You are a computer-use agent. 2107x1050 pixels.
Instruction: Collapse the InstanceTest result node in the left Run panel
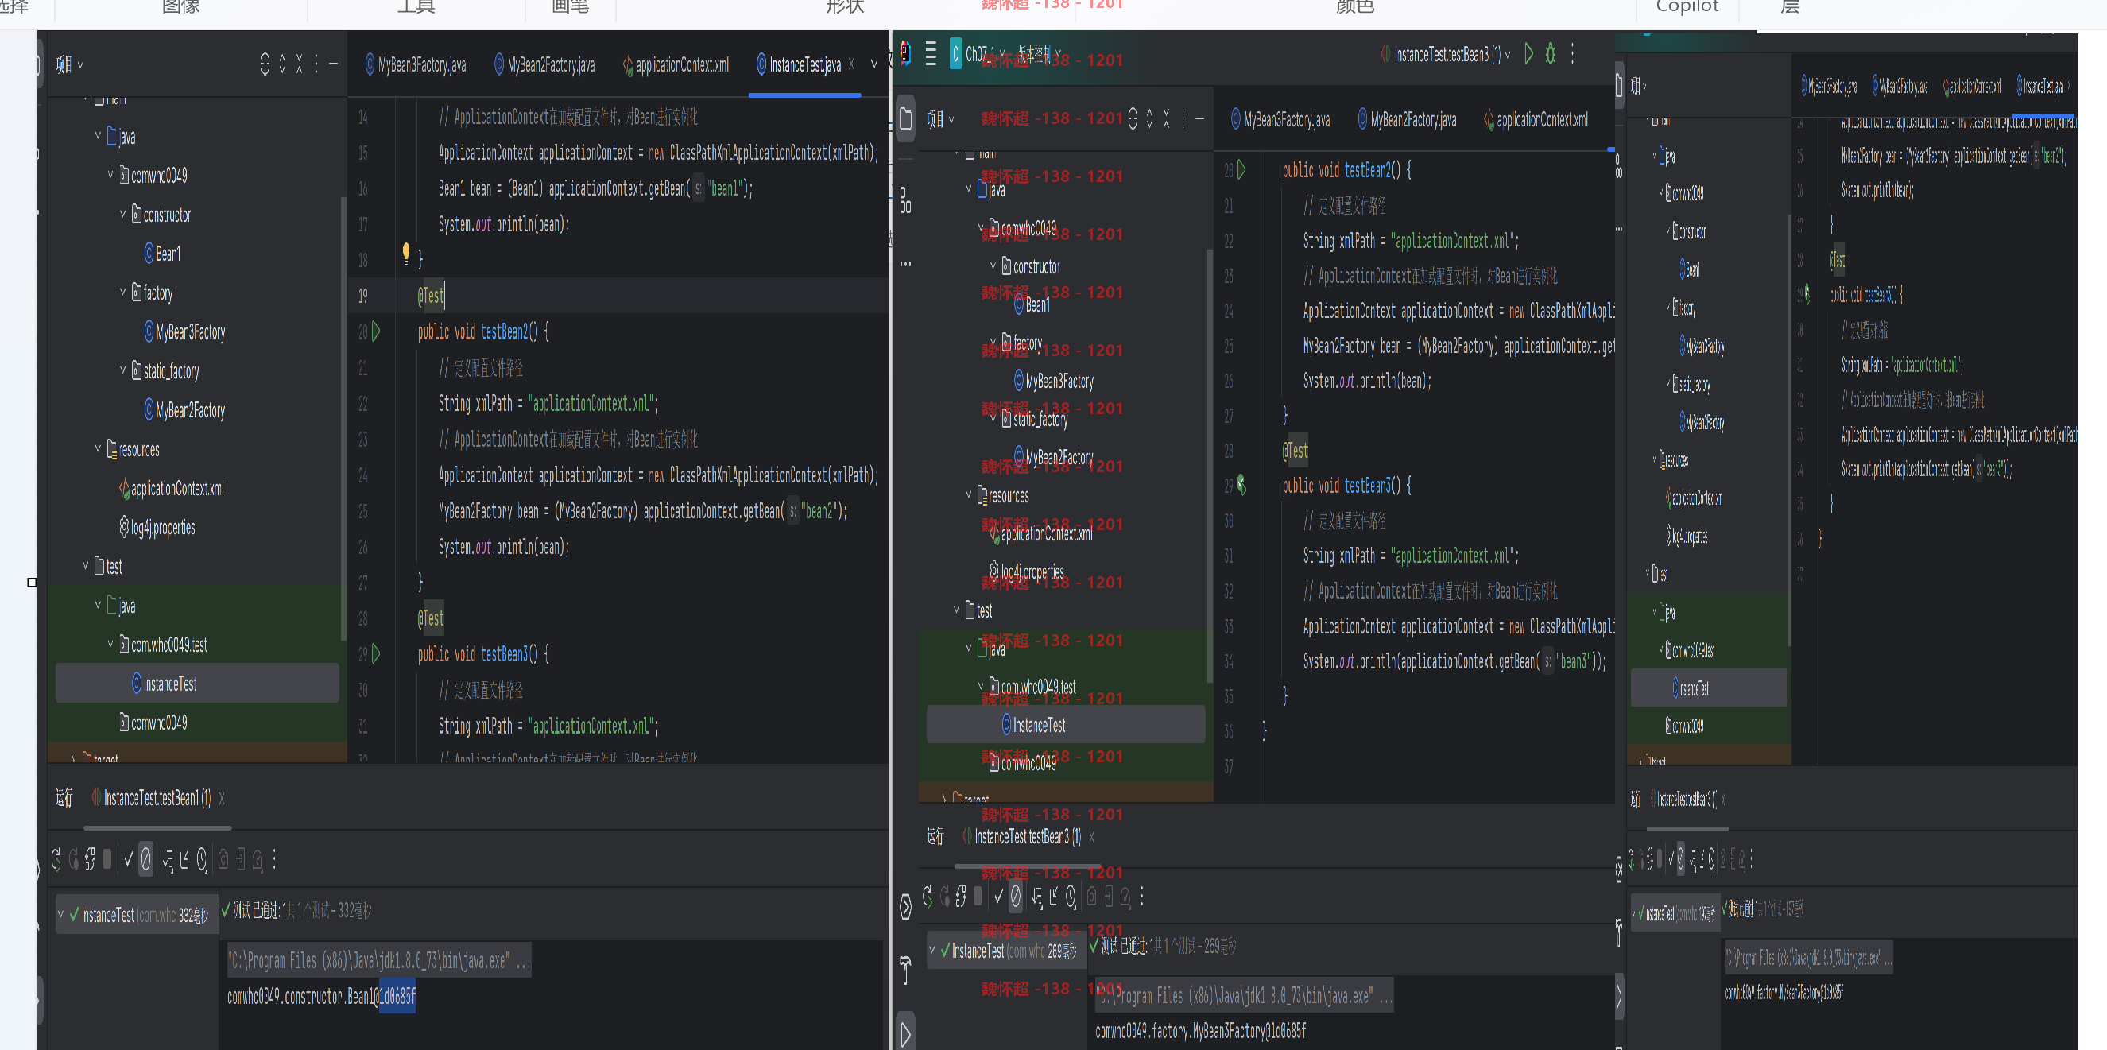[60, 914]
